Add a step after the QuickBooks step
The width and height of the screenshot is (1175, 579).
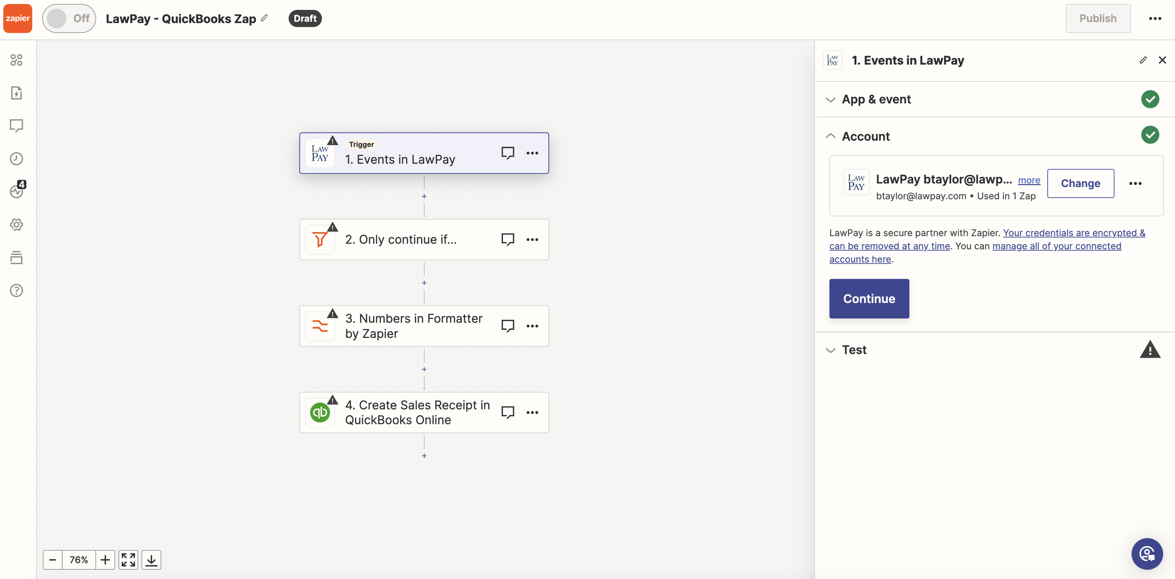coord(424,456)
